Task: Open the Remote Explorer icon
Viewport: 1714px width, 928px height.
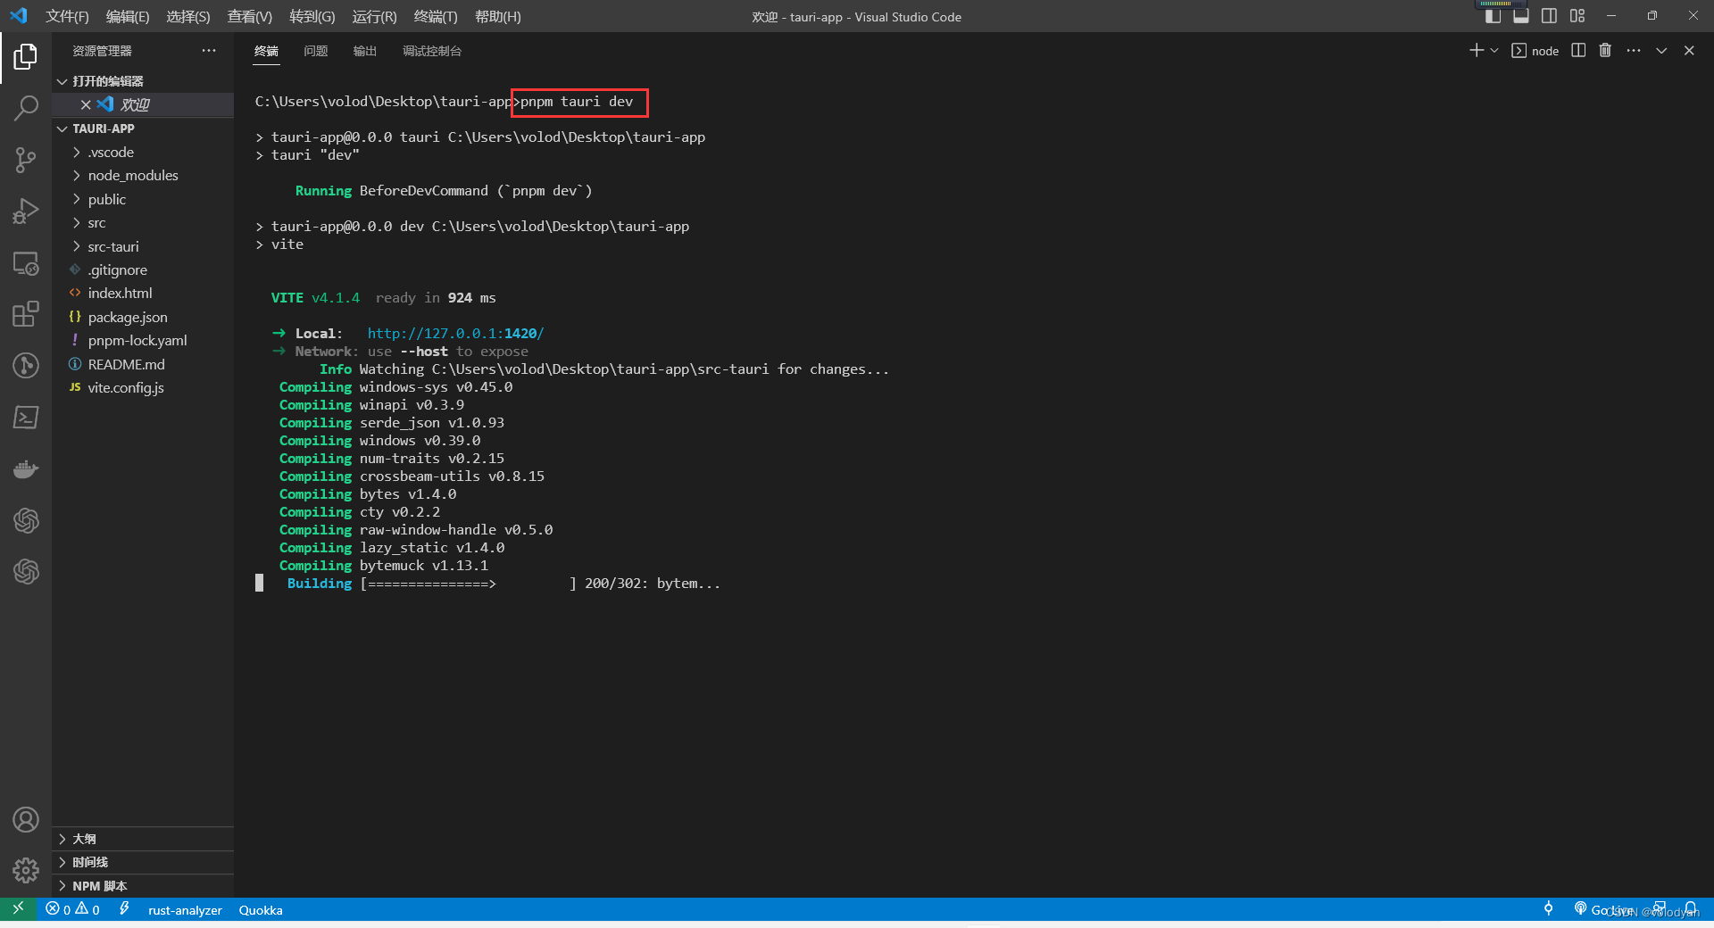Action: click(26, 263)
